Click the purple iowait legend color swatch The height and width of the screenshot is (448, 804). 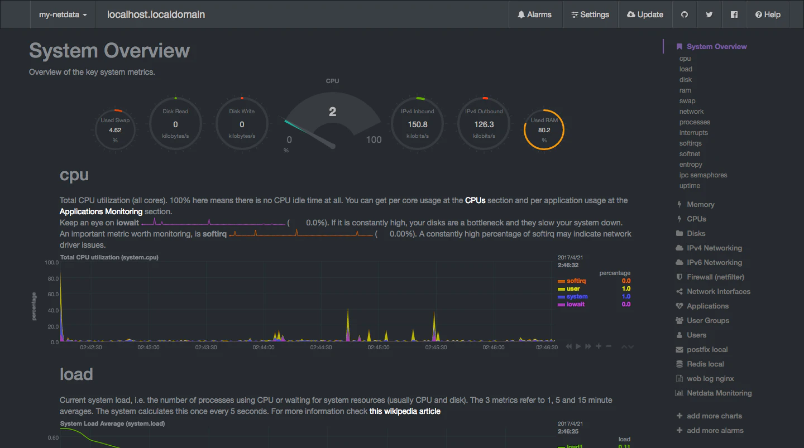click(561, 305)
